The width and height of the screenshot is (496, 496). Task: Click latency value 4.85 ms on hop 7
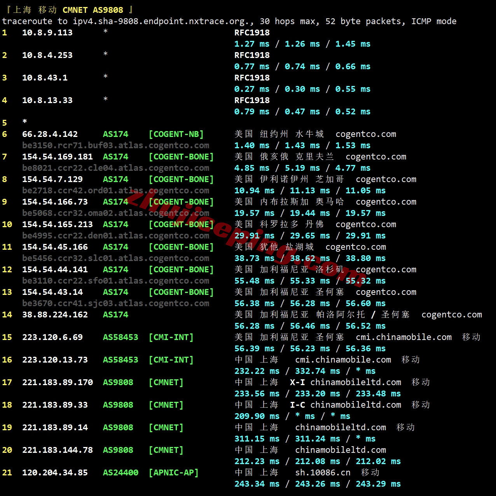pos(252,168)
